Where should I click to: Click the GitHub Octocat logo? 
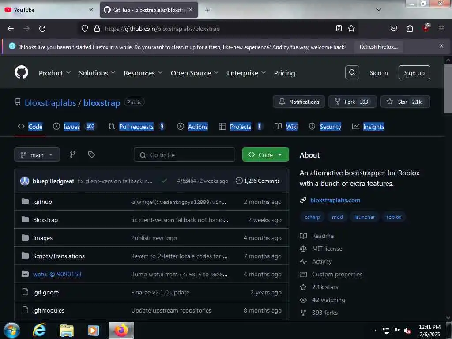click(22, 72)
